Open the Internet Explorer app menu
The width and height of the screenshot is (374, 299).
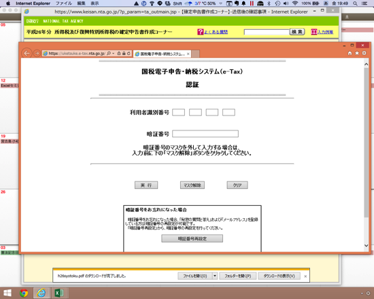point(33,3)
